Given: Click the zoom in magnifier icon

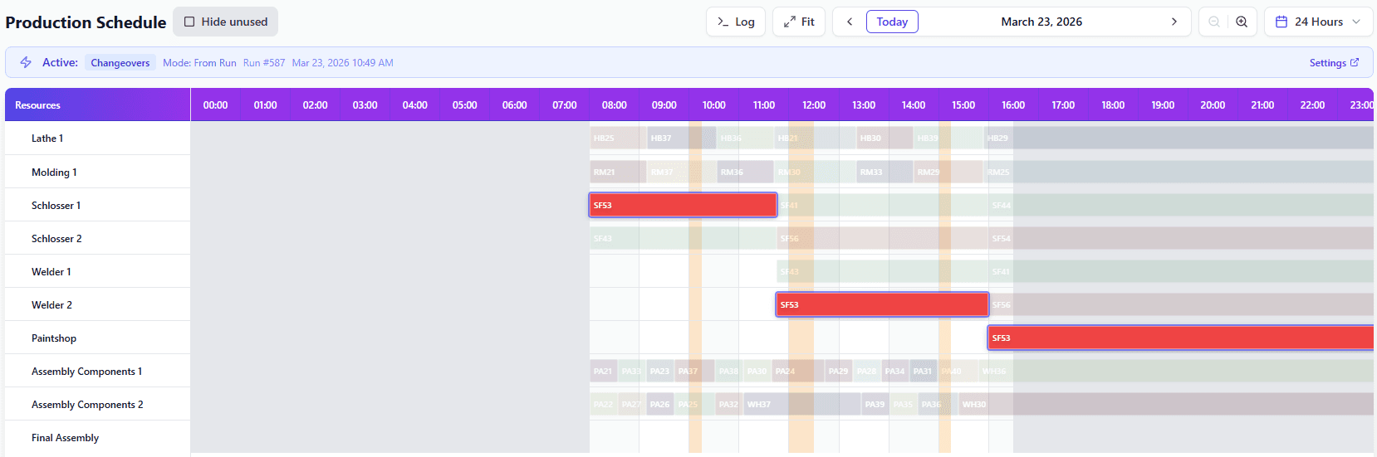Looking at the screenshot, I should 1242,22.
